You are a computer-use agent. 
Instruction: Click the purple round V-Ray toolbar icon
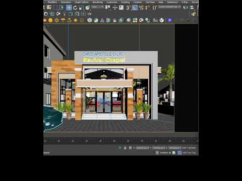point(170,20)
